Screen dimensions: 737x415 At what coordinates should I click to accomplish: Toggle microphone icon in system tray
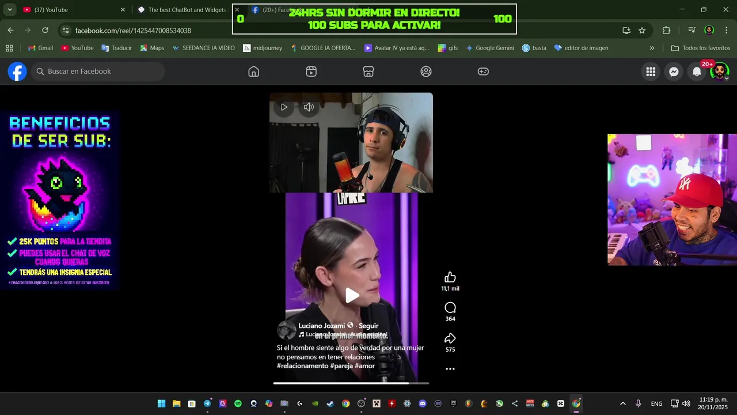click(x=638, y=403)
